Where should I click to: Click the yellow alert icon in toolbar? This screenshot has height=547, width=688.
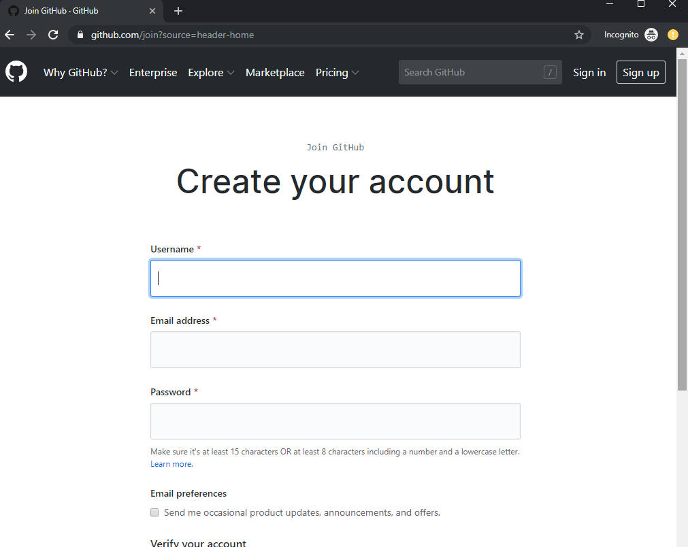point(672,35)
